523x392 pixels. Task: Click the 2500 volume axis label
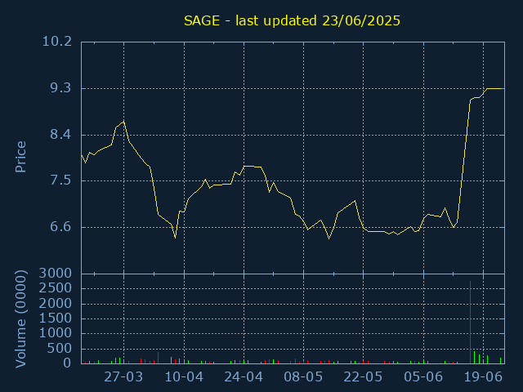point(56,288)
